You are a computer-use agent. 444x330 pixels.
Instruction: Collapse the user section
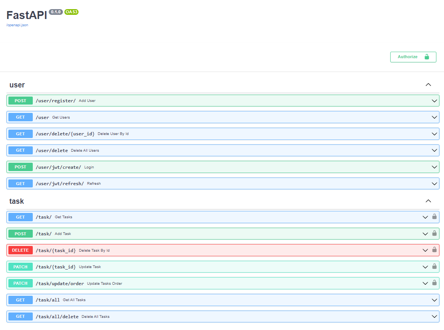[x=428, y=85]
